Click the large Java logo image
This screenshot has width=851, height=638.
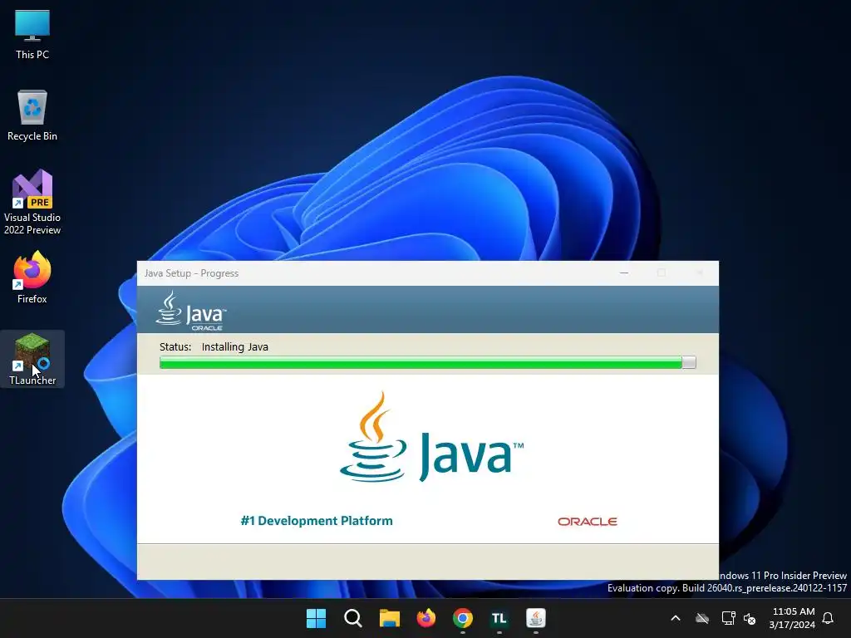coord(431,437)
